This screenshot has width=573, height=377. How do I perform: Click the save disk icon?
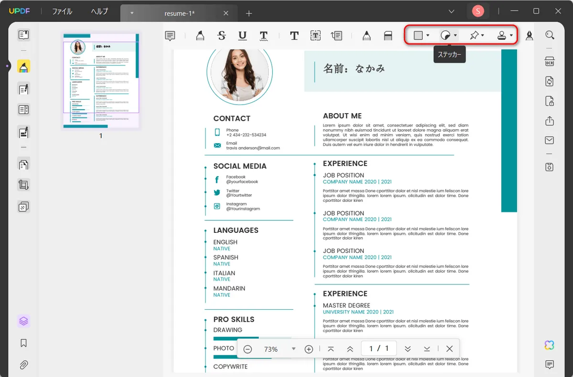(x=550, y=167)
